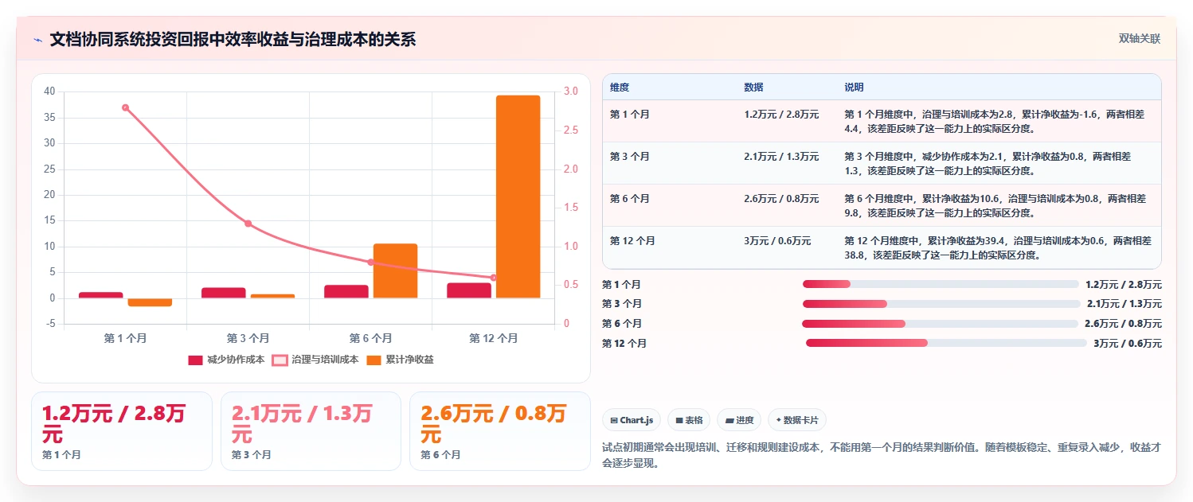Click the 第 3 个月 progress bar
Image resolution: width=1193 pixels, height=502 pixels.
click(x=941, y=304)
